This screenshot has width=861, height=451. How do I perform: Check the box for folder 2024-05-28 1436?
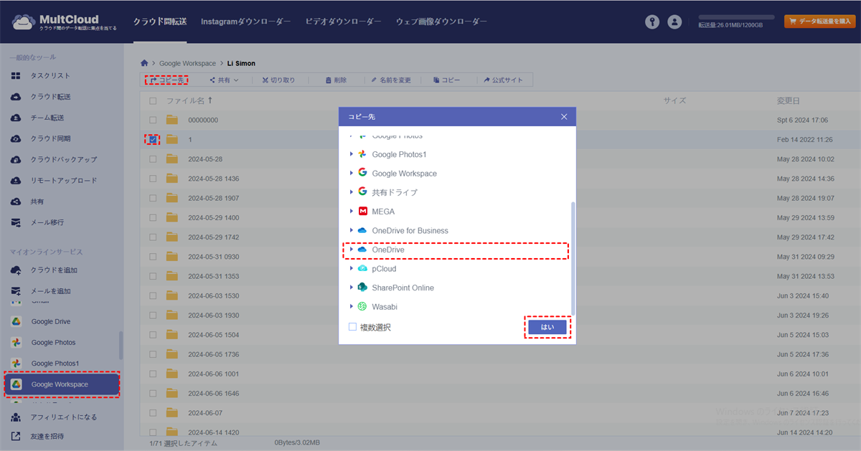(x=153, y=179)
